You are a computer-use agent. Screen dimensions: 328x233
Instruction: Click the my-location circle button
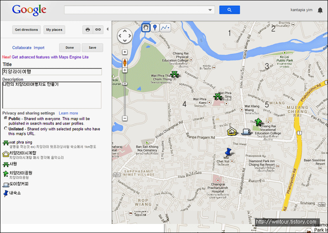pyautogui.click(x=125, y=52)
